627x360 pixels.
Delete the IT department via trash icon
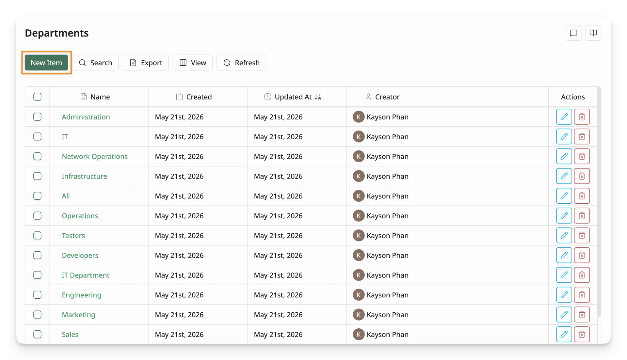tap(582, 136)
